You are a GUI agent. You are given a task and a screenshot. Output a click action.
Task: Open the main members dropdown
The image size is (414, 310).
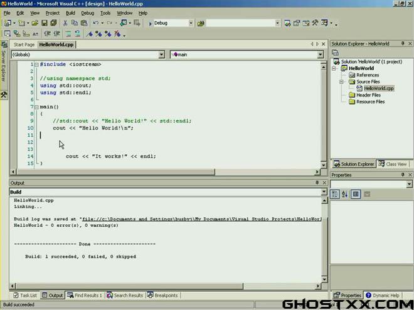320,54
